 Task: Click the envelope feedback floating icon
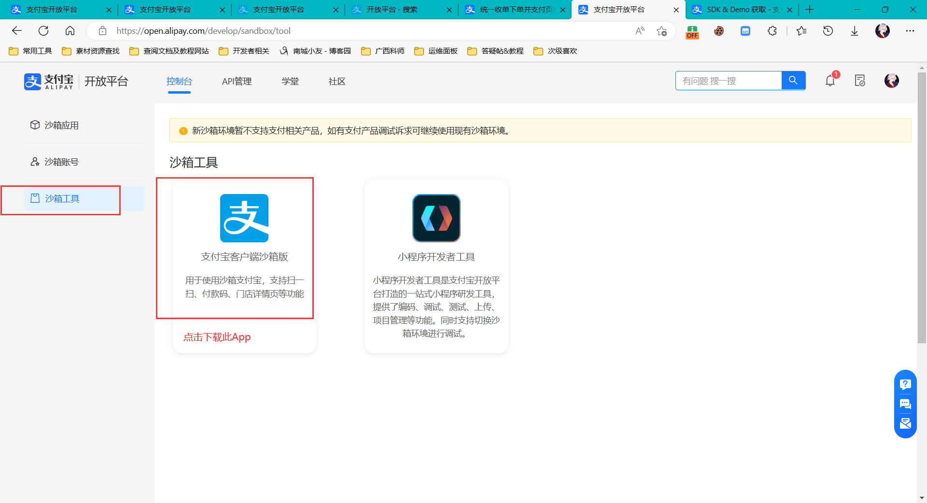(x=905, y=423)
